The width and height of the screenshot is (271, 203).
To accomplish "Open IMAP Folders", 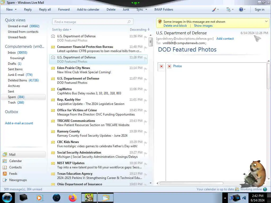I will (x=164, y=10).
